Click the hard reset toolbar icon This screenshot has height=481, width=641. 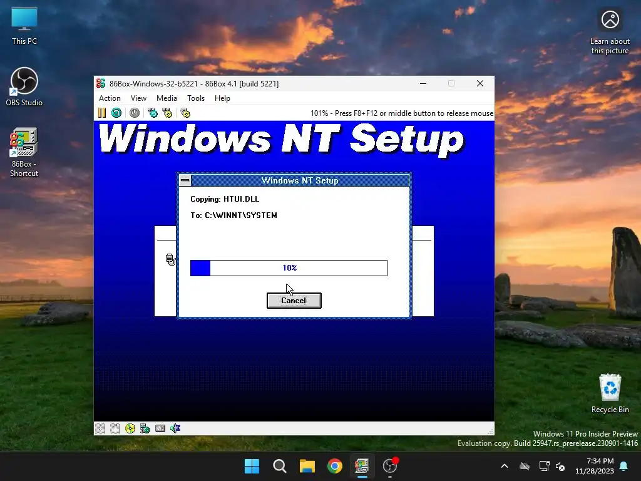[116, 113]
